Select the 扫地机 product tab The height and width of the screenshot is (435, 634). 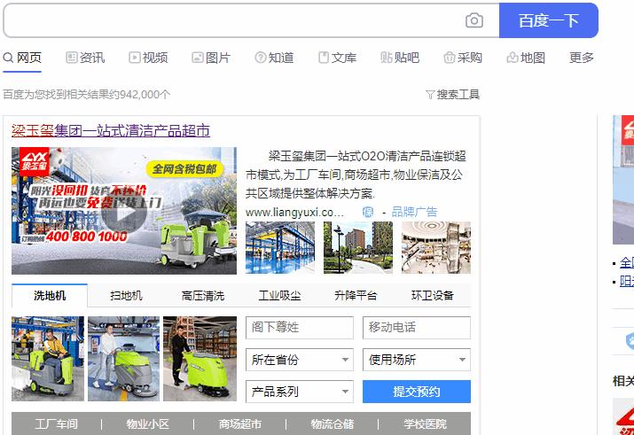coord(126,296)
